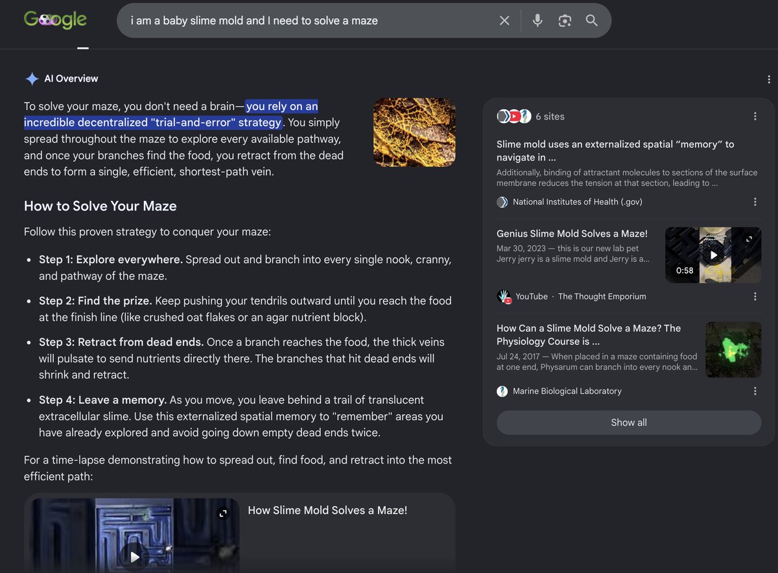Viewport: 778px width, 573px height.
Task: Click the Step 2: Find the prize text
Action: [95, 301]
